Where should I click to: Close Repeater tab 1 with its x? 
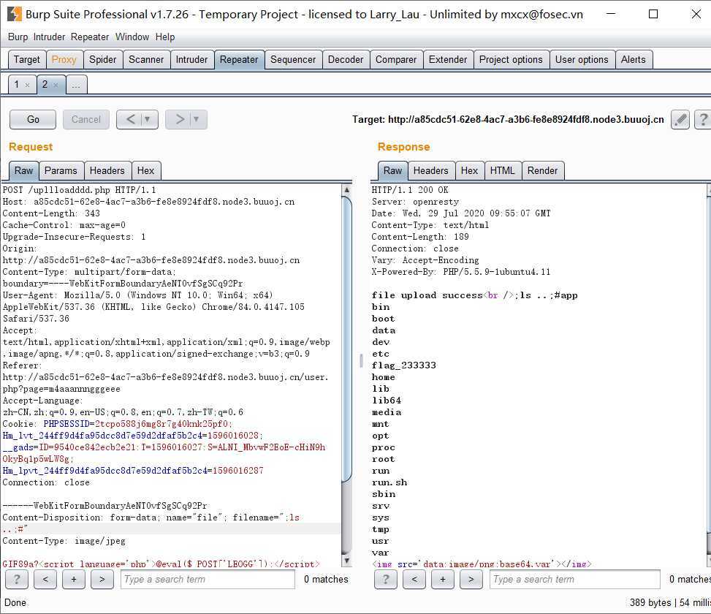tap(27, 85)
